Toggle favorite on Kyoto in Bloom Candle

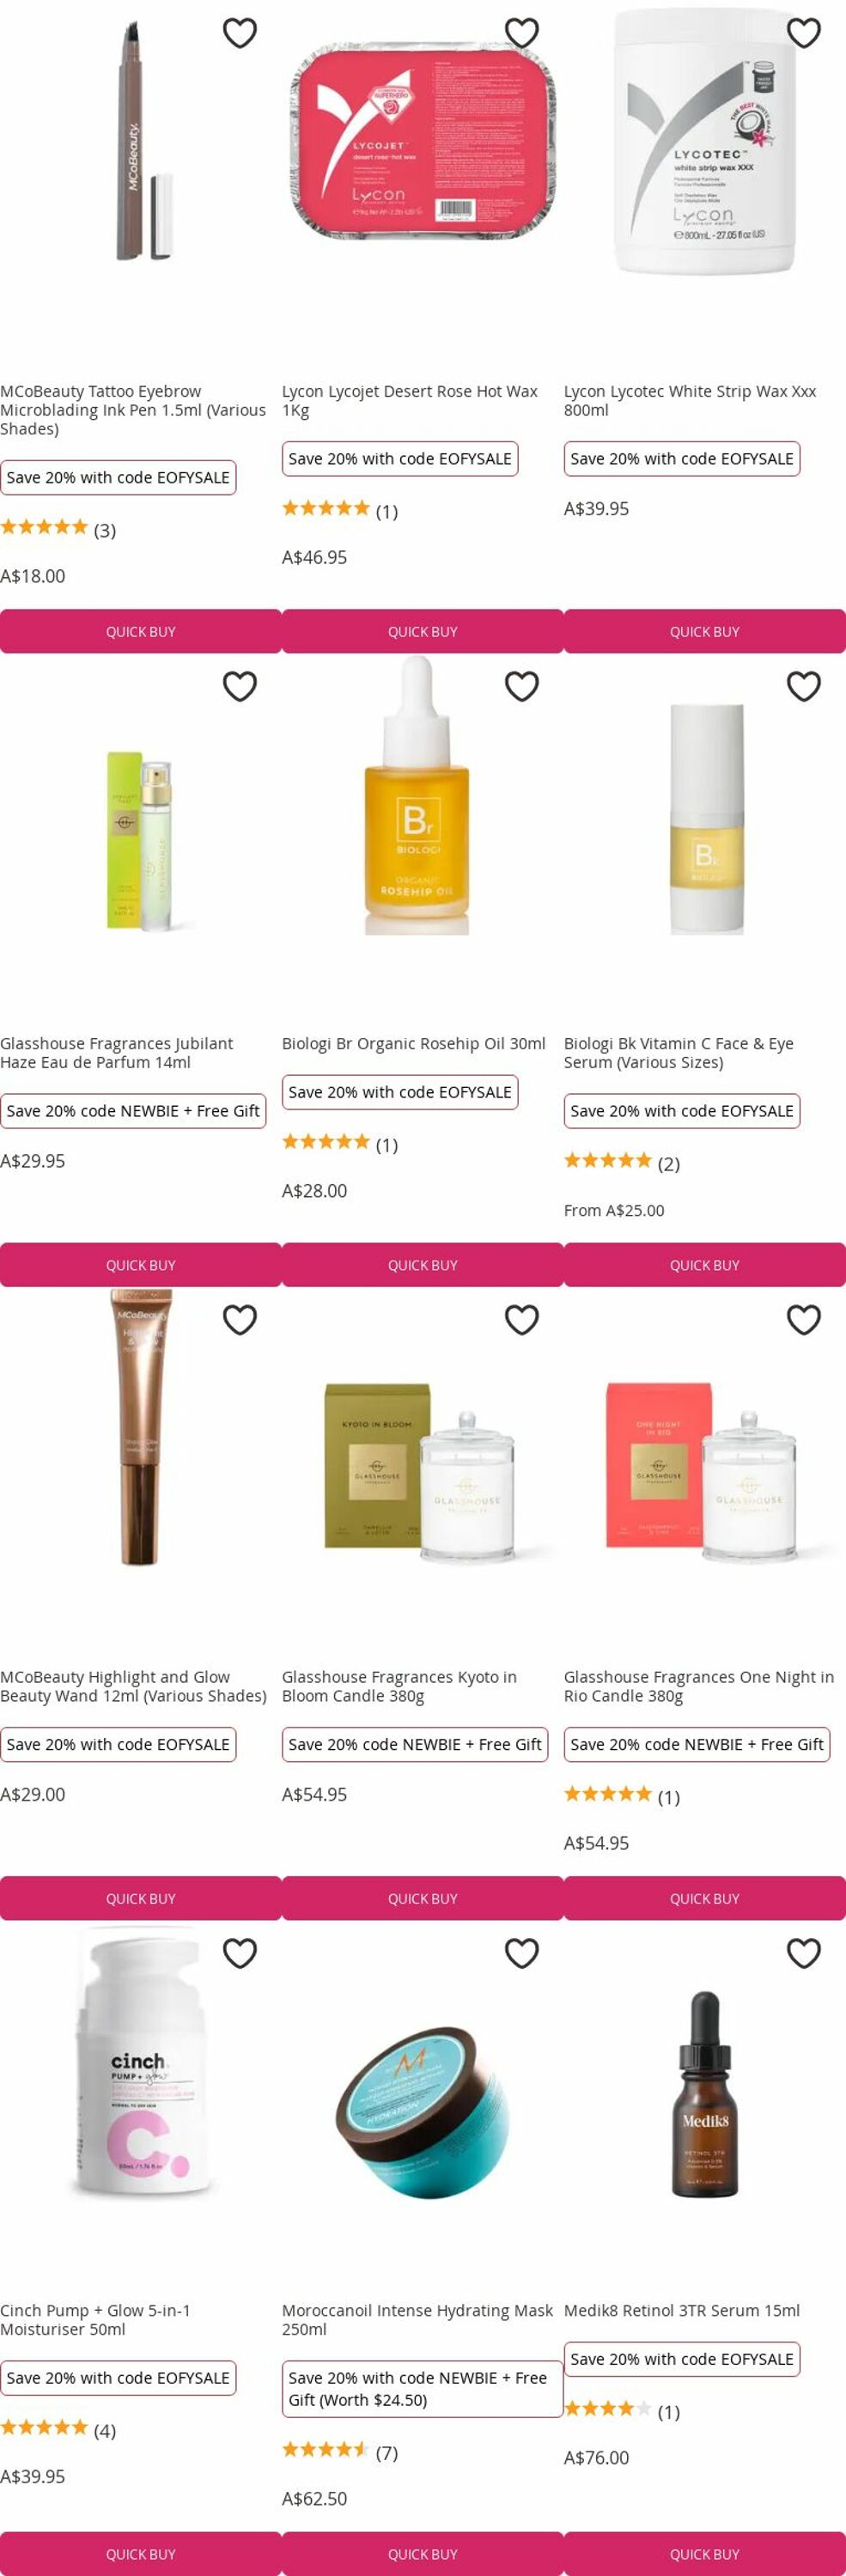[x=522, y=1320]
